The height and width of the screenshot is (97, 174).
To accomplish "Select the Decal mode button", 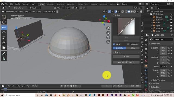I will point(133,48).
